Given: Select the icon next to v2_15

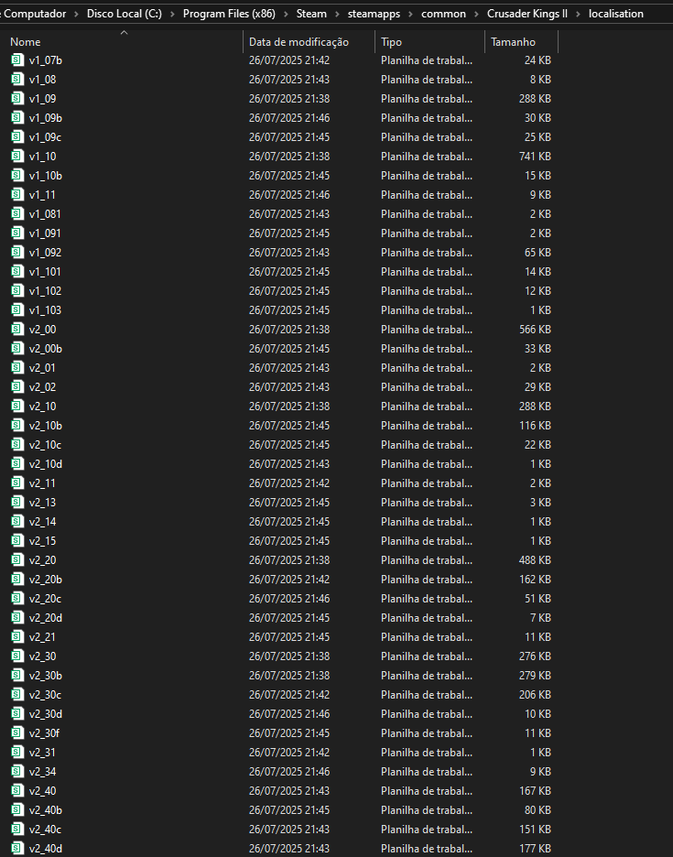Looking at the screenshot, I should 17,540.
